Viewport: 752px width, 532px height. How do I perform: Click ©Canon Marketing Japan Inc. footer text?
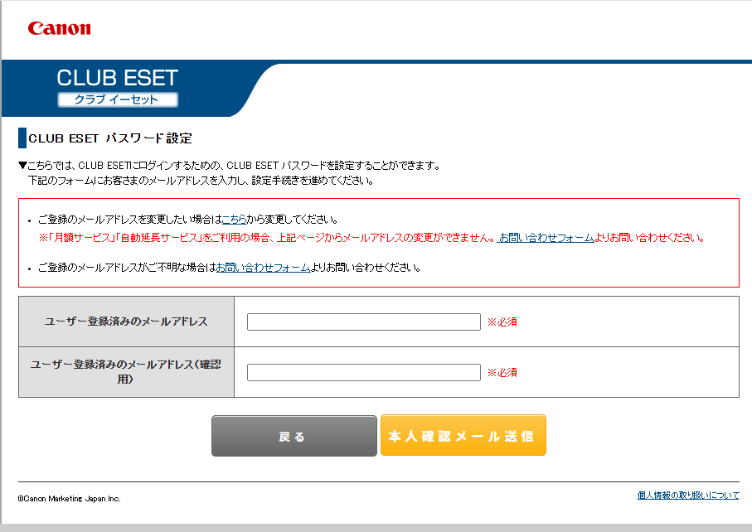(69, 499)
